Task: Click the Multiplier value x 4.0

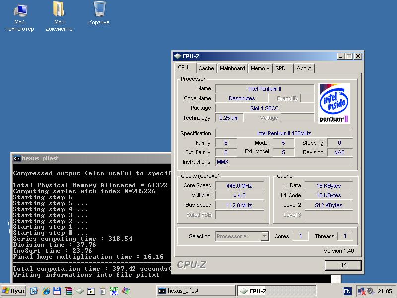Action: 239,195
